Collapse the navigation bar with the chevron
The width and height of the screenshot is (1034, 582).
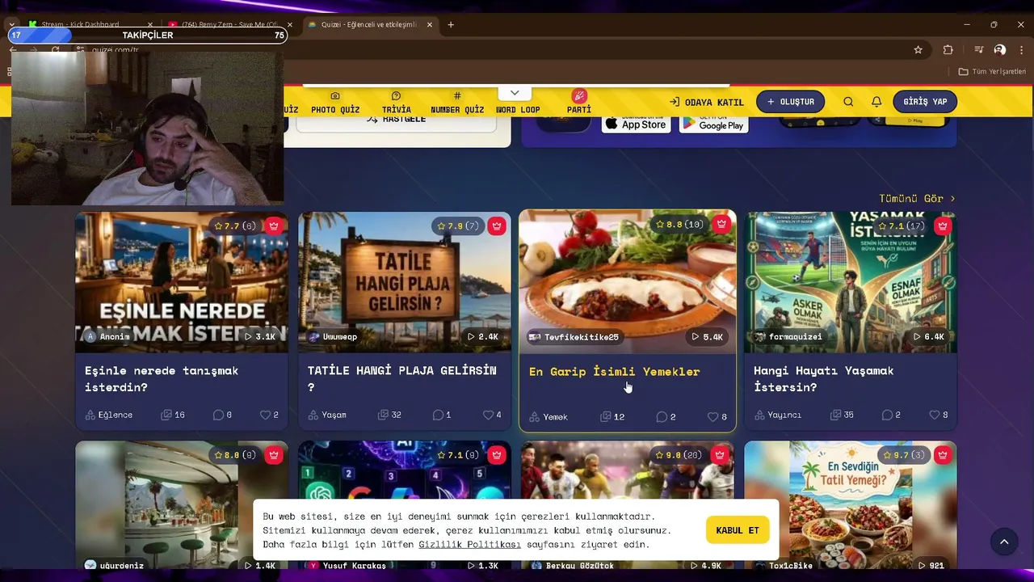click(515, 93)
